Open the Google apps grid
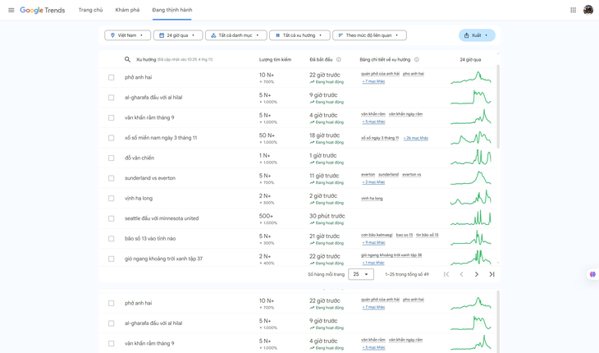The width and height of the screenshot is (599, 353). (573, 11)
